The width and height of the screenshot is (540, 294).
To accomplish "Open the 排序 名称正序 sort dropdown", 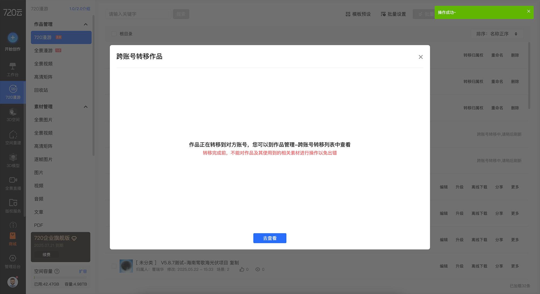I will click(x=497, y=34).
